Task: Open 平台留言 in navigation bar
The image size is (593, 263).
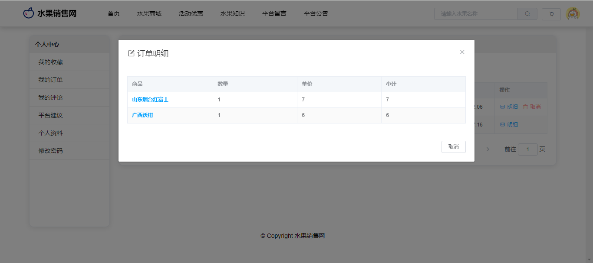Action: pos(274,13)
